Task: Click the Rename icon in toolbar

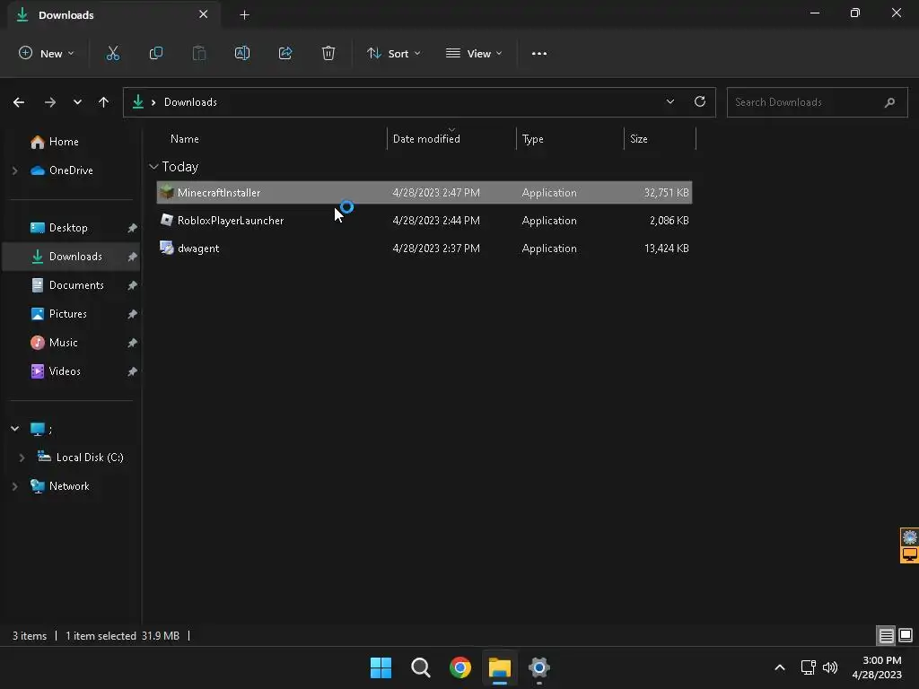Action: point(242,53)
